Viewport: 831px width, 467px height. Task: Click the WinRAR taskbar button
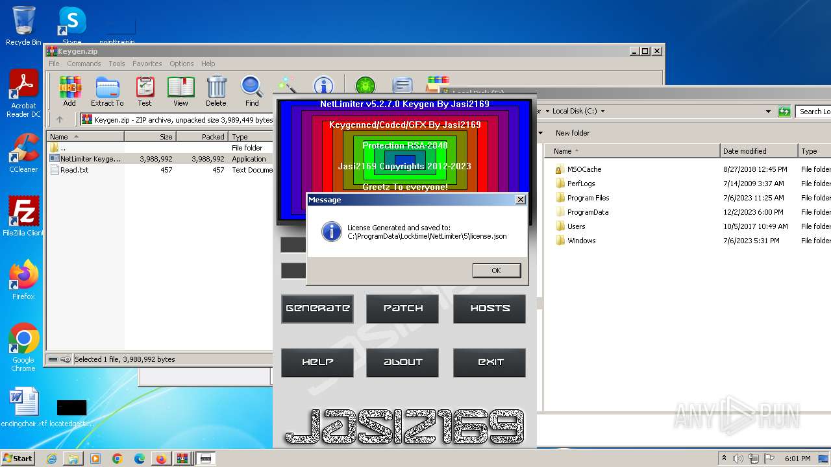pos(183,459)
